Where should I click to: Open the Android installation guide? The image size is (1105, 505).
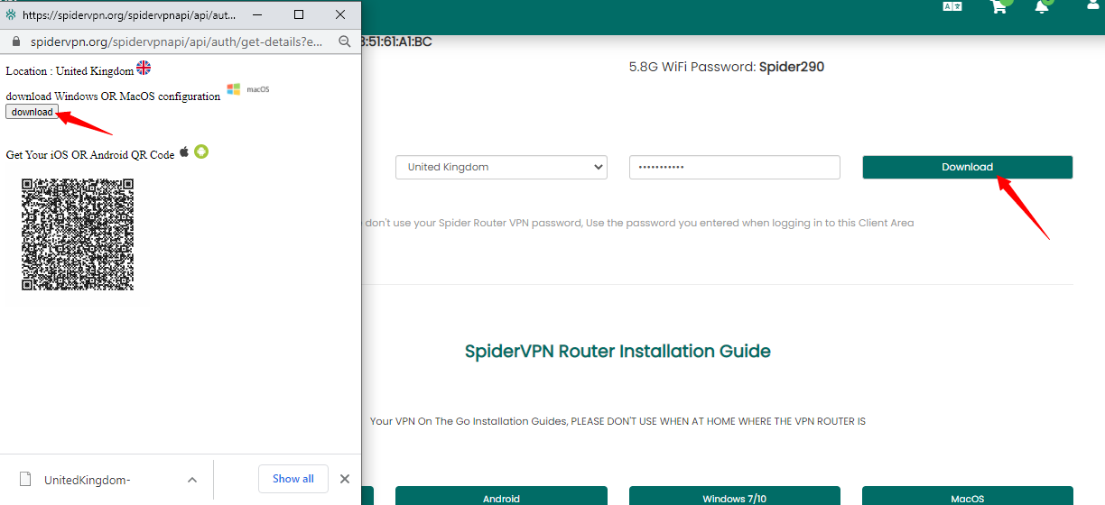[x=501, y=497]
